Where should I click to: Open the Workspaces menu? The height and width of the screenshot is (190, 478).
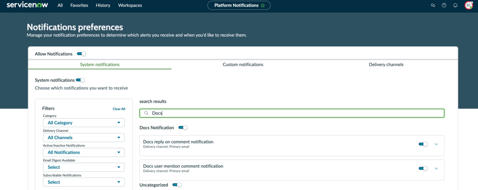(130, 5)
